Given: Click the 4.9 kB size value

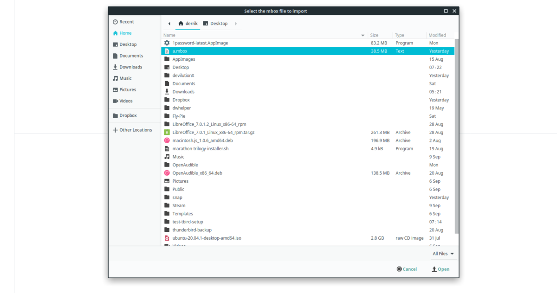Looking at the screenshot, I should tap(377, 149).
